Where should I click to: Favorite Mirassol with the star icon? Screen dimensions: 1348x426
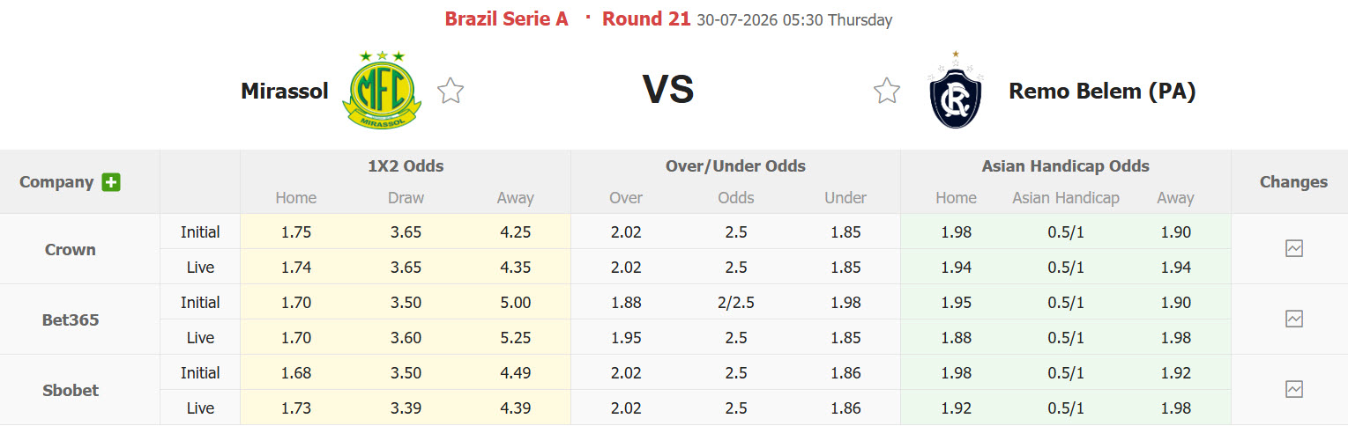click(x=451, y=91)
